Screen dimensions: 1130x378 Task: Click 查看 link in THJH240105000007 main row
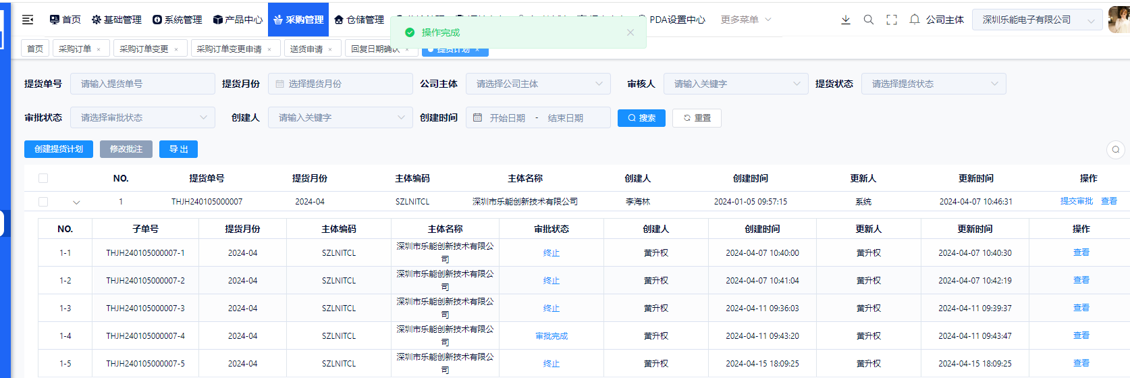tap(1109, 201)
